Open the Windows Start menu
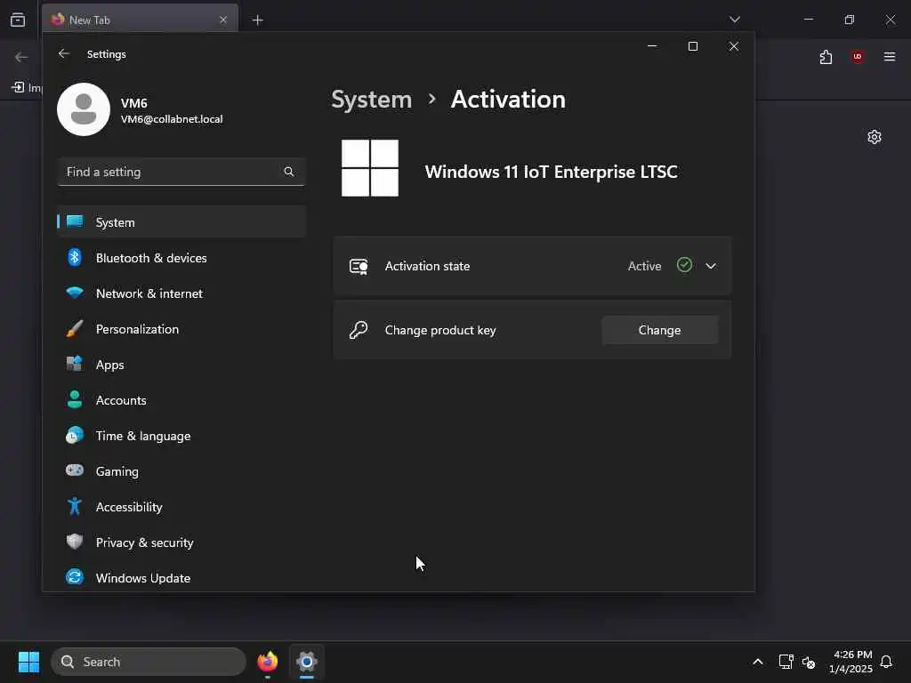Viewport: 911px width, 683px height. click(x=28, y=662)
